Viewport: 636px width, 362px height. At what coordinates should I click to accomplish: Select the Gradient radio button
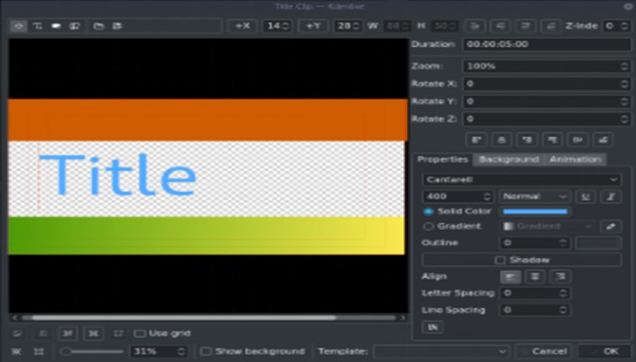[429, 226]
